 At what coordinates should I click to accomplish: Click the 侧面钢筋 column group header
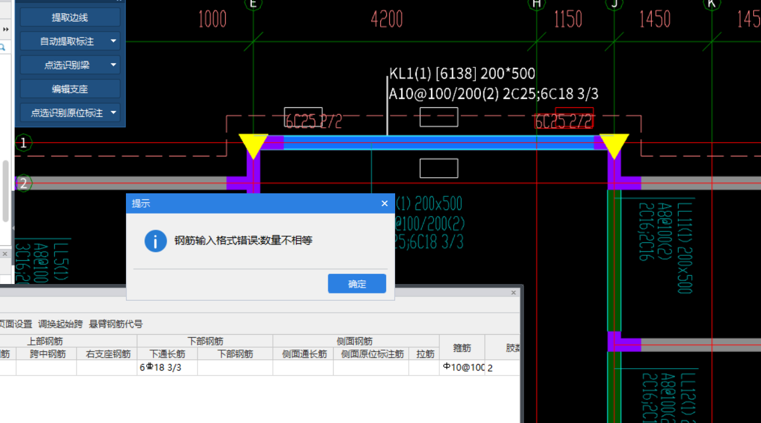[356, 341]
